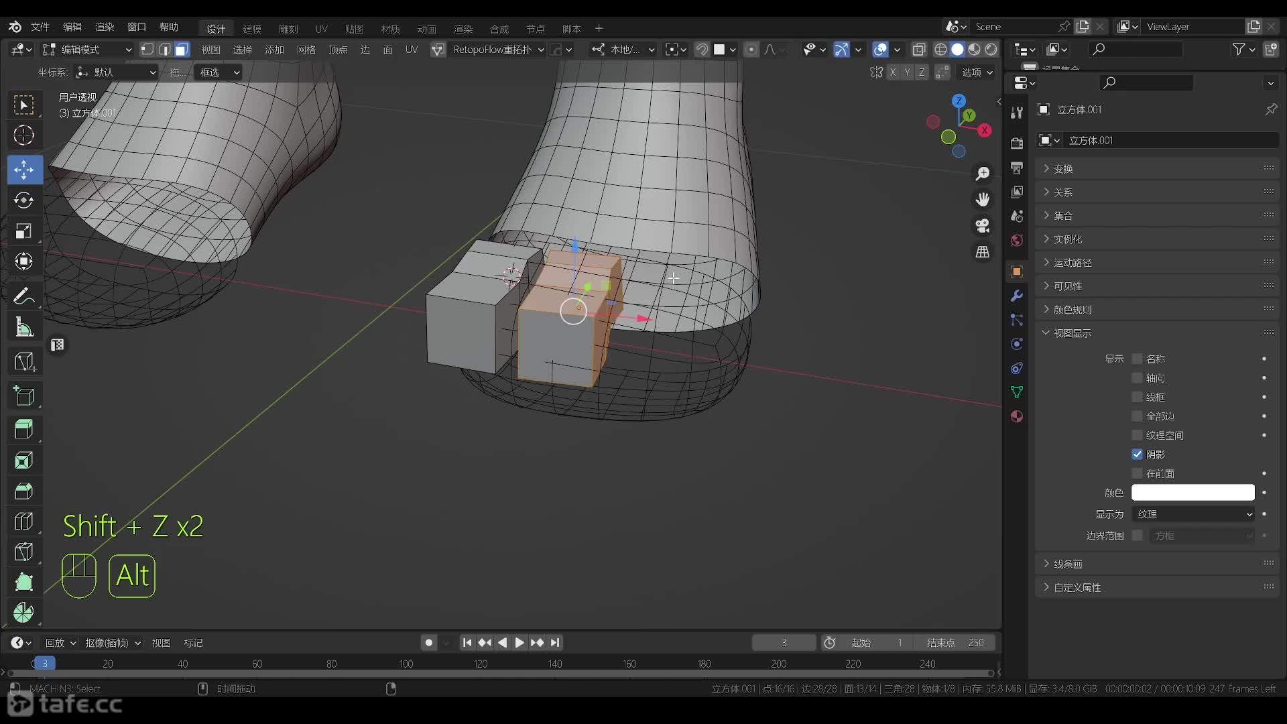The height and width of the screenshot is (724, 1287).
Task: Enable the 名称 display checkbox
Action: (1137, 359)
